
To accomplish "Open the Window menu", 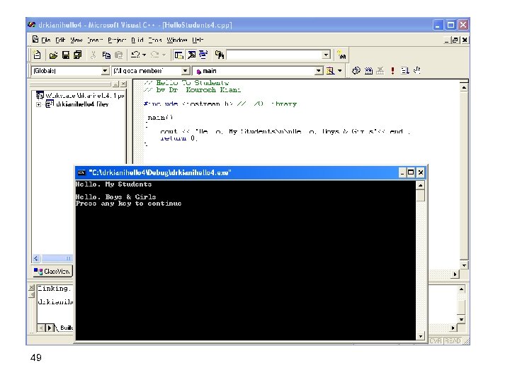I will coord(177,40).
